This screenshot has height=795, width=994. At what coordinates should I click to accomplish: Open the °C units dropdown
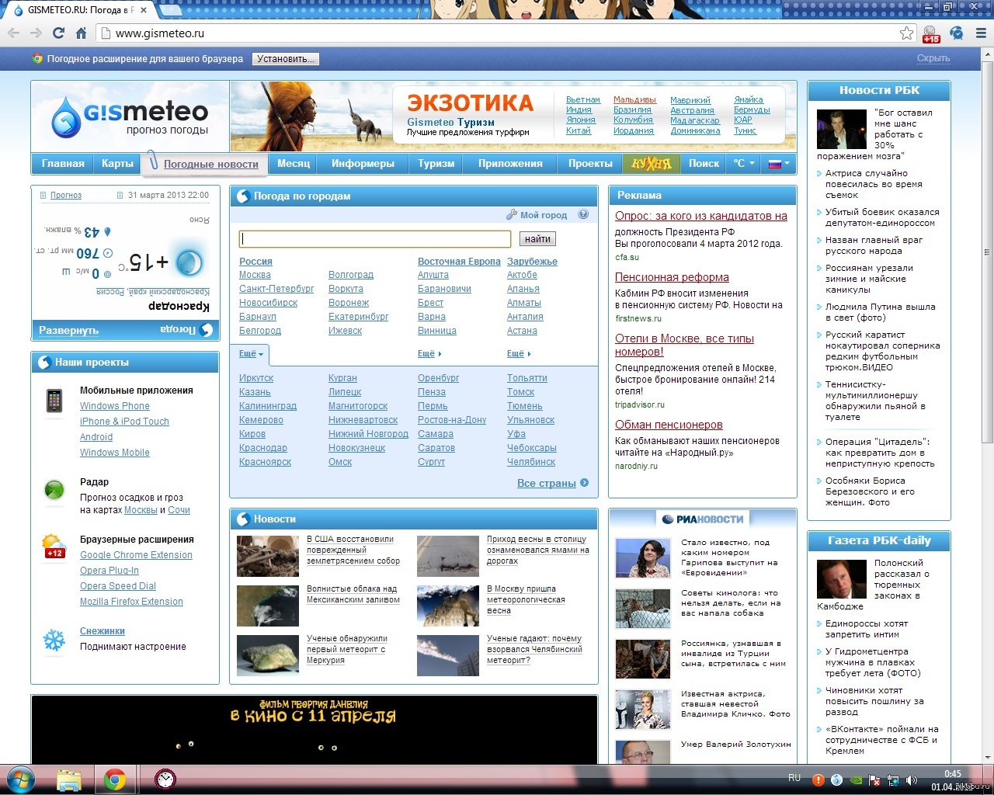pyautogui.click(x=743, y=164)
